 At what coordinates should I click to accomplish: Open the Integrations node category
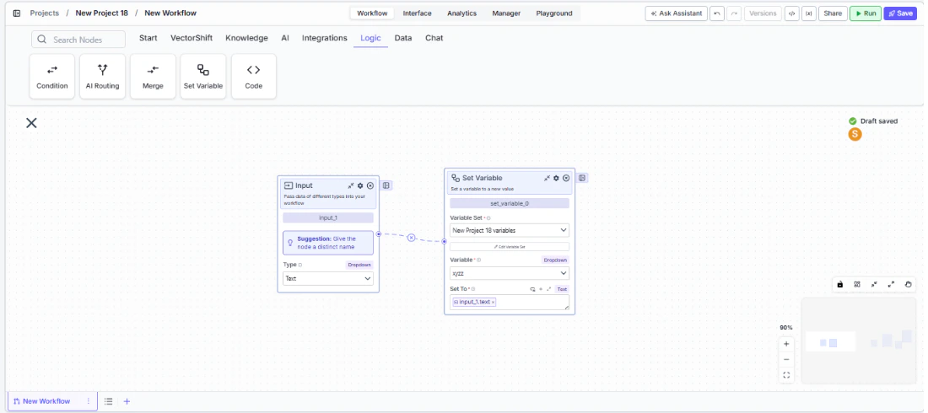(x=324, y=38)
